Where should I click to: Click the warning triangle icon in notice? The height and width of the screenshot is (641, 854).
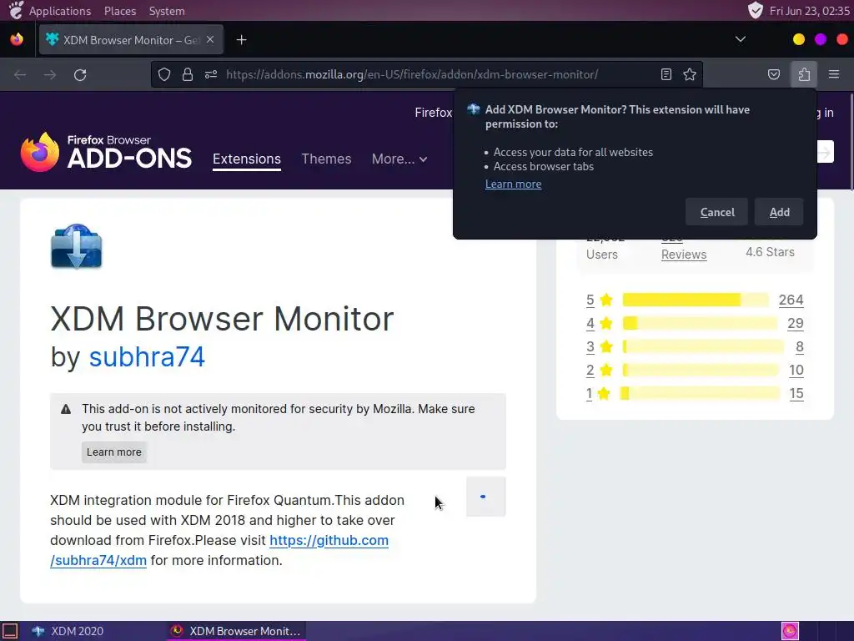tap(66, 409)
